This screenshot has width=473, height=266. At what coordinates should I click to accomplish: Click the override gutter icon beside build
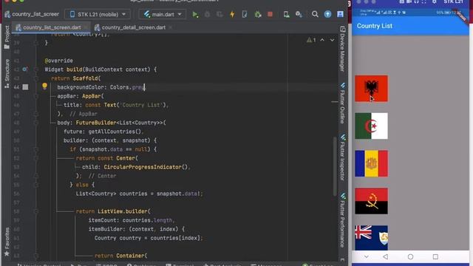[x=25, y=69]
